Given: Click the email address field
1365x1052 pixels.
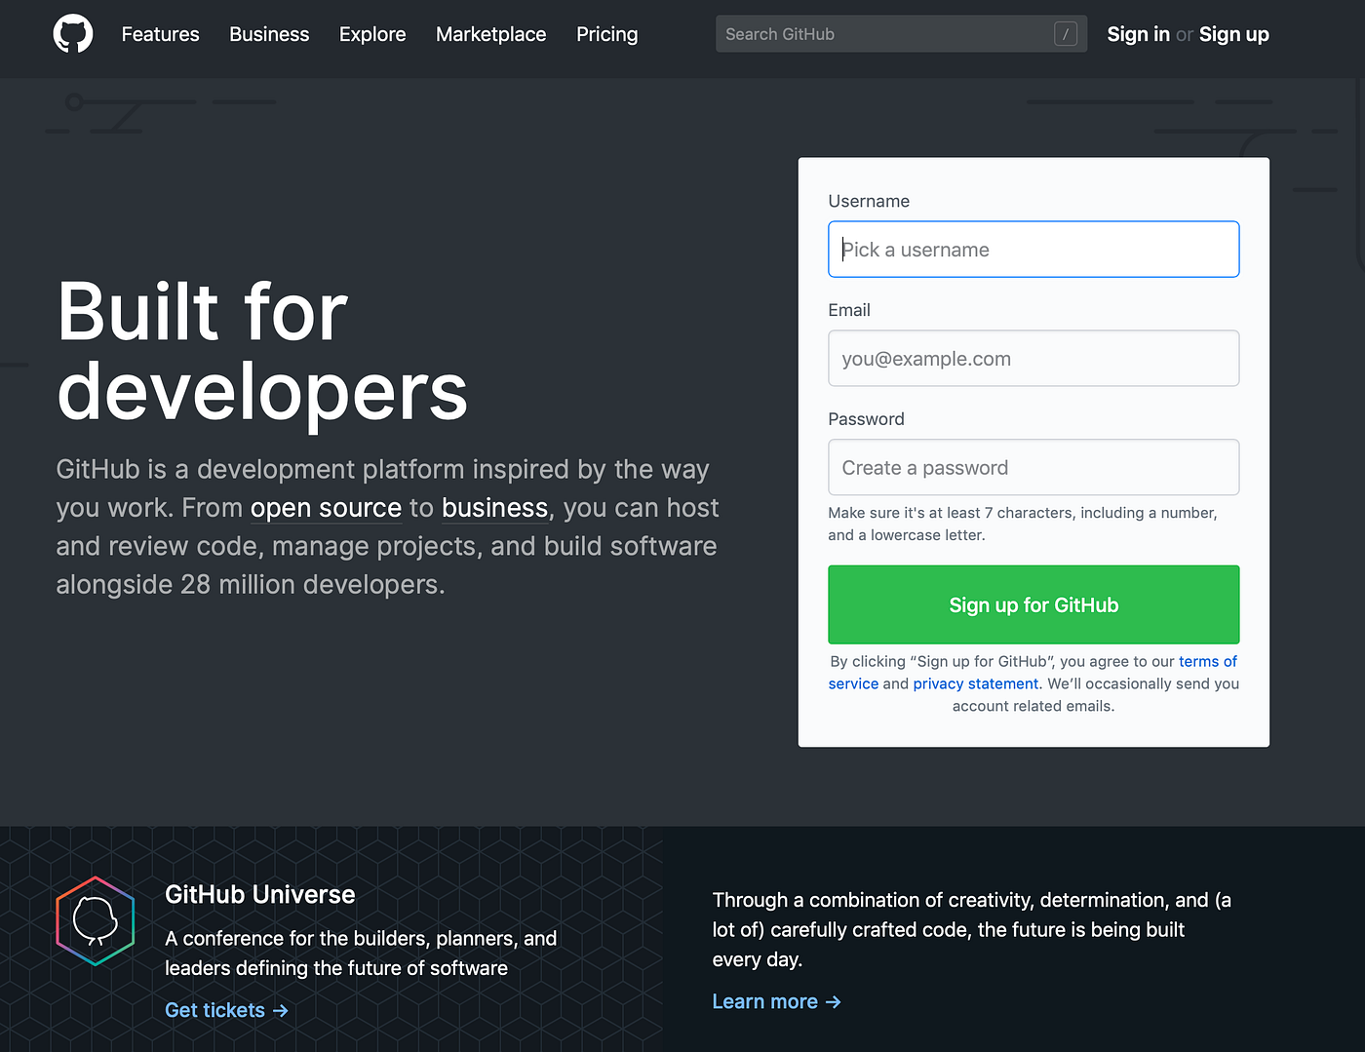Looking at the screenshot, I should click(1033, 358).
